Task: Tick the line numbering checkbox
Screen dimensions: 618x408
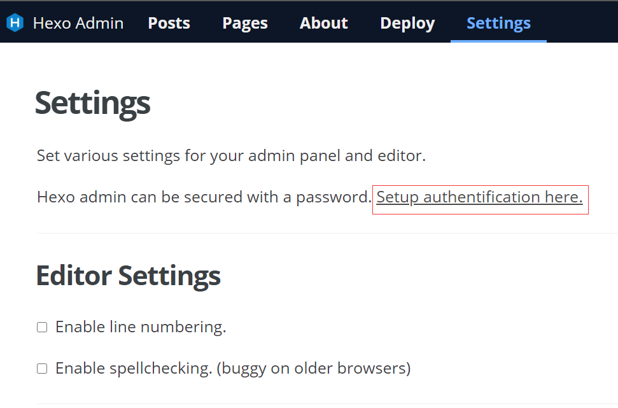Action: pos(42,327)
